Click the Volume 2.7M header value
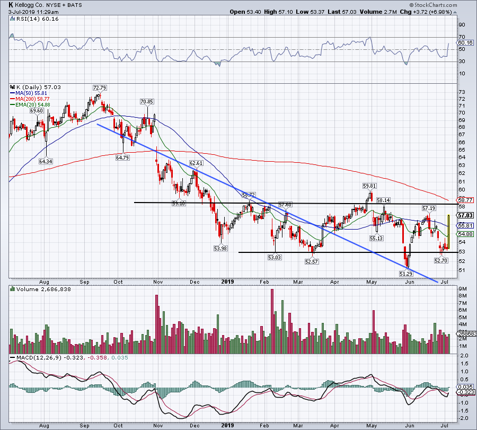Image resolution: width=477 pixels, height=430 pixels. (378, 12)
